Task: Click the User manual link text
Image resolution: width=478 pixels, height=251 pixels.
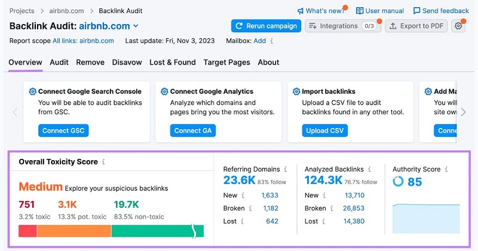Action: (385, 11)
